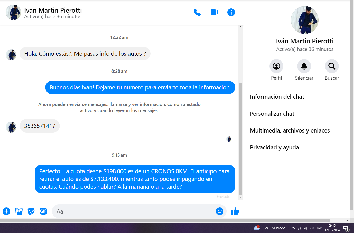
Task: Expand Privacidad y ayuda section
Action: (x=274, y=147)
